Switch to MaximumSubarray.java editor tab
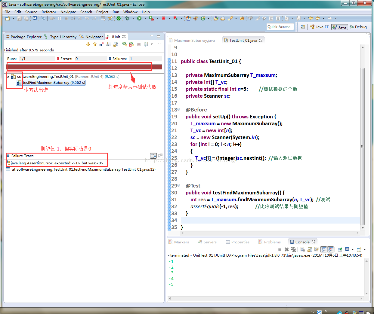Viewport: 374px width, 314px height. pos(192,40)
